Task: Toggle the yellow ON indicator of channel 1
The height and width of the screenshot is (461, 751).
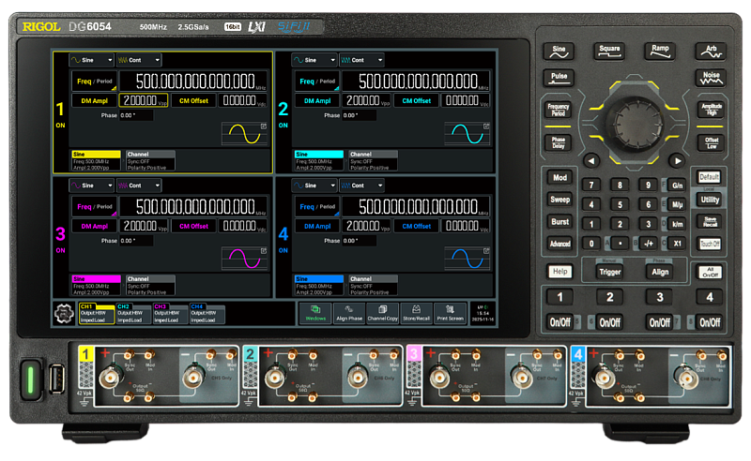Action: point(60,126)
